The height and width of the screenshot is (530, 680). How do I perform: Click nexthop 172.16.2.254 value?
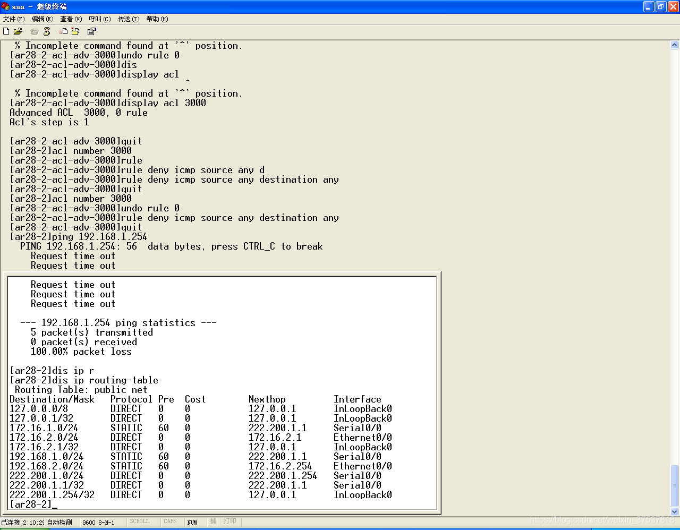point(280,466)
